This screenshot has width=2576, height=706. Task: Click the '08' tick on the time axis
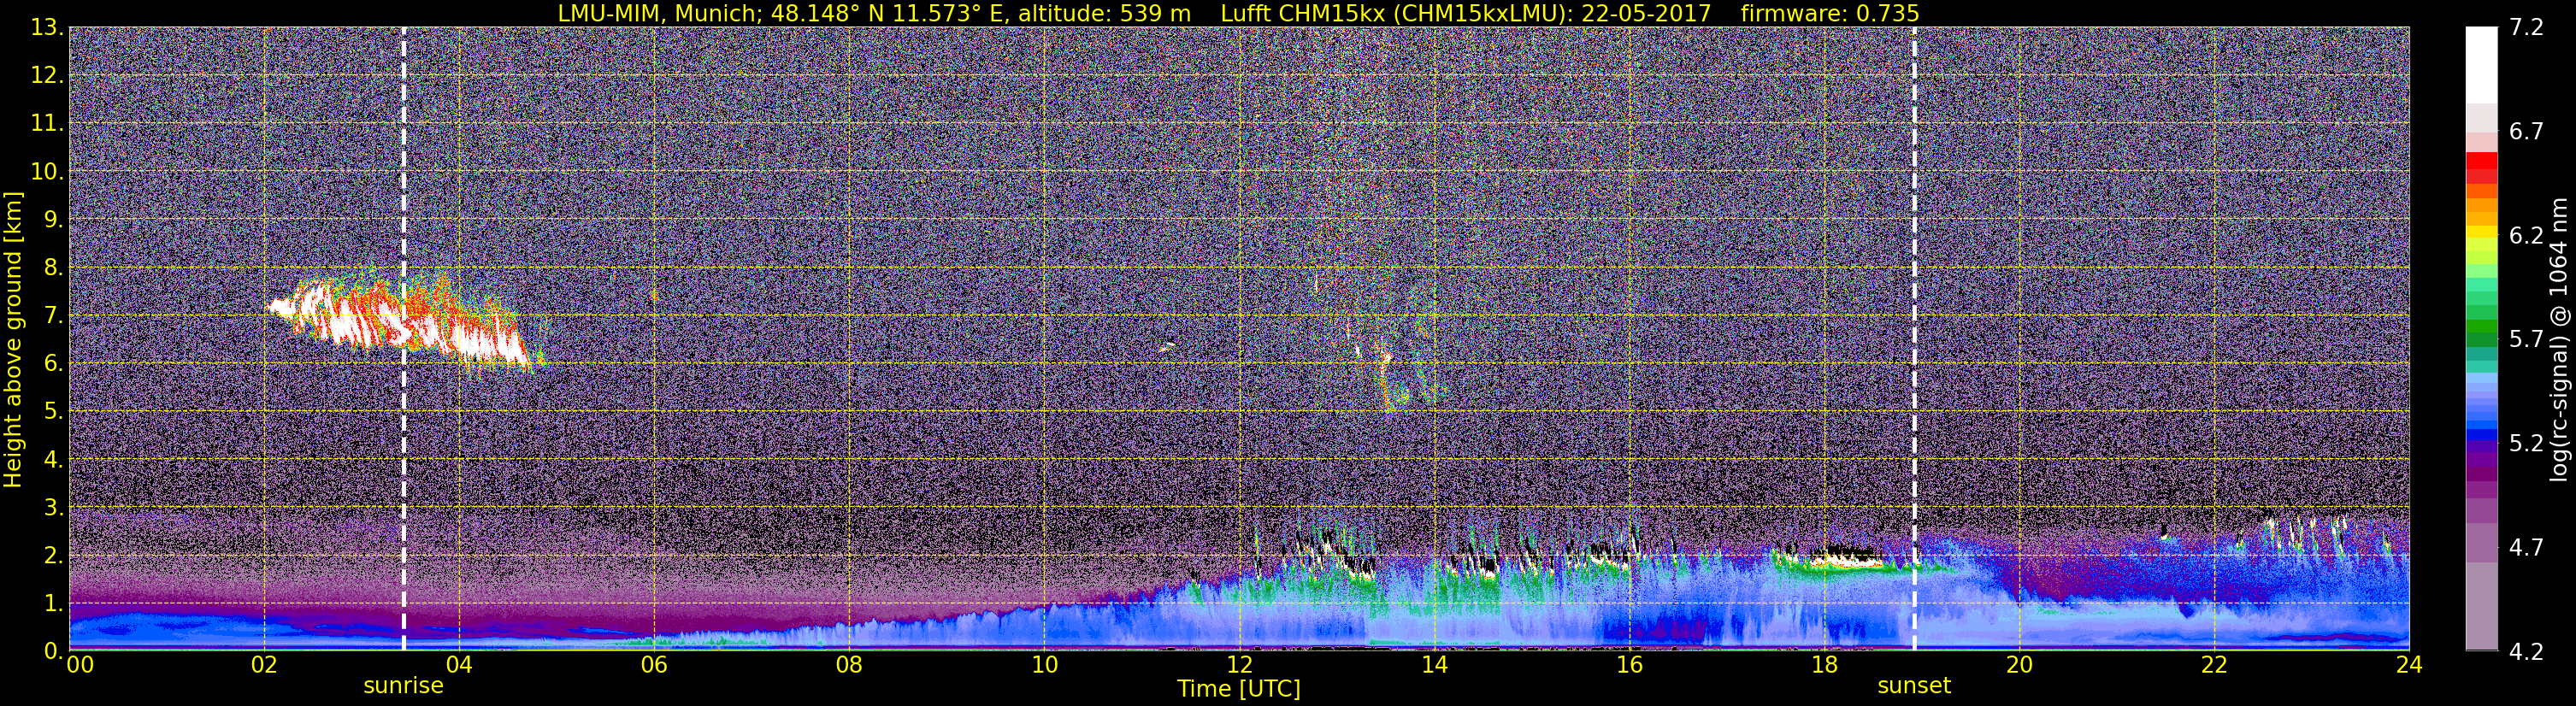click(x=849, y=664)
